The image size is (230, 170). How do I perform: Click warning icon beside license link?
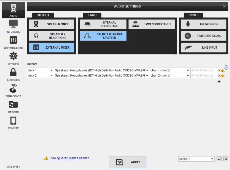click(x=46, y=158)
